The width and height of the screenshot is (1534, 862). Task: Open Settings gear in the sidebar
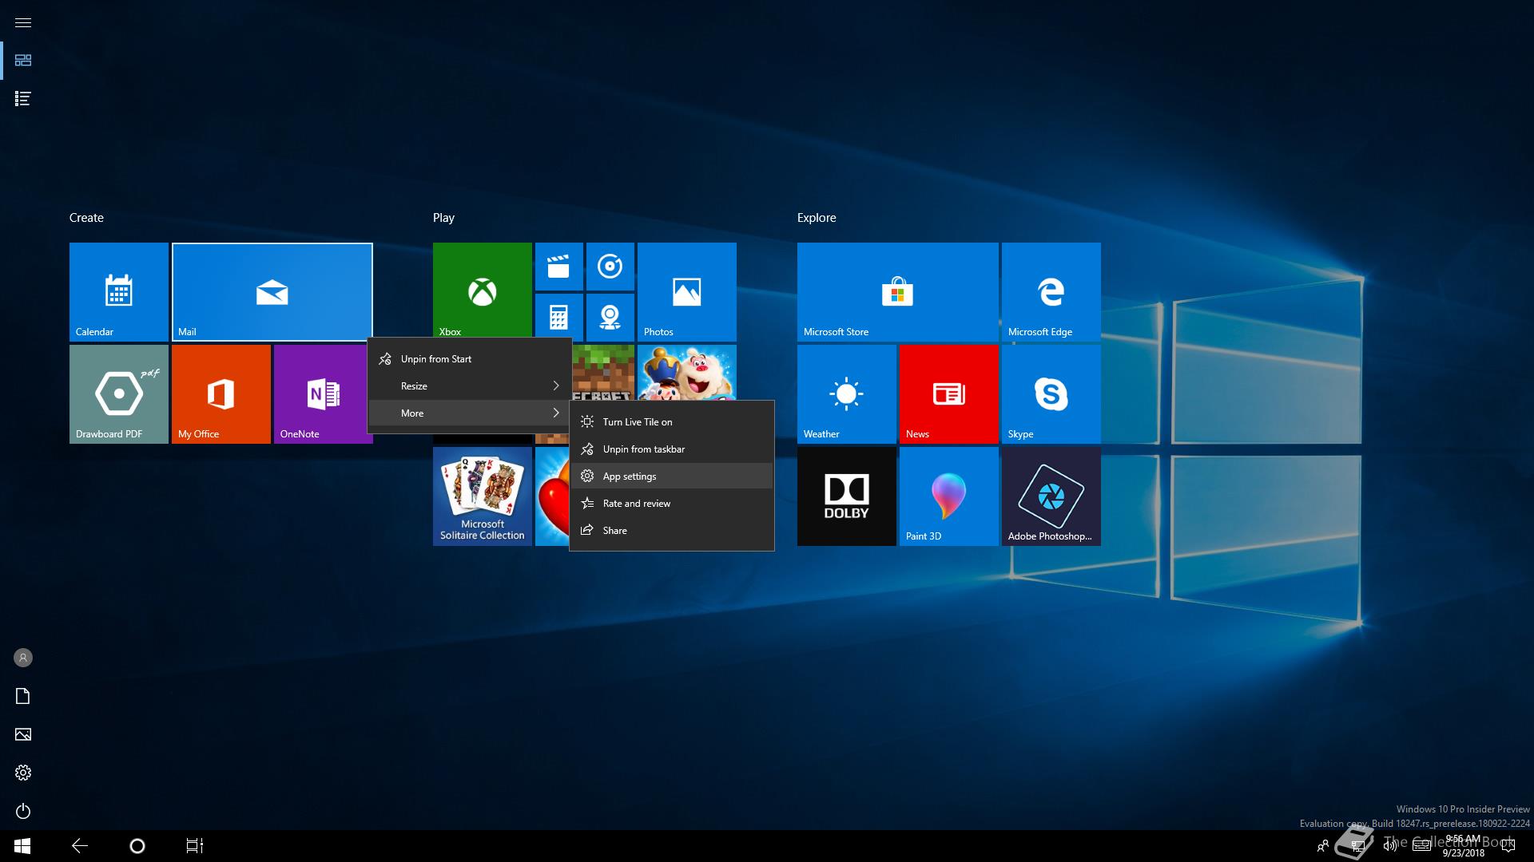23,773
